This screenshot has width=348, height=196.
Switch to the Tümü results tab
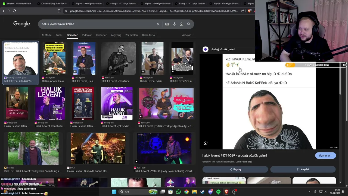point(59,35)
